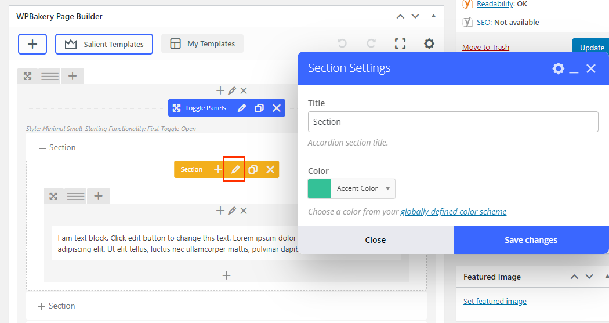Delete the top column

(244, 91)
